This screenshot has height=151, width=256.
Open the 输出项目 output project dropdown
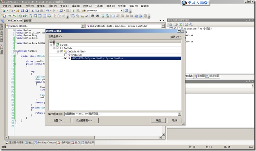pos(180,114)
